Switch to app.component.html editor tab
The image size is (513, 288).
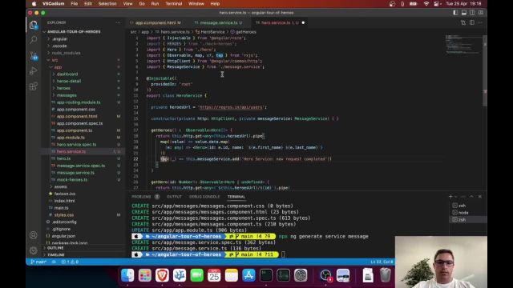click(x=156, y=22)
